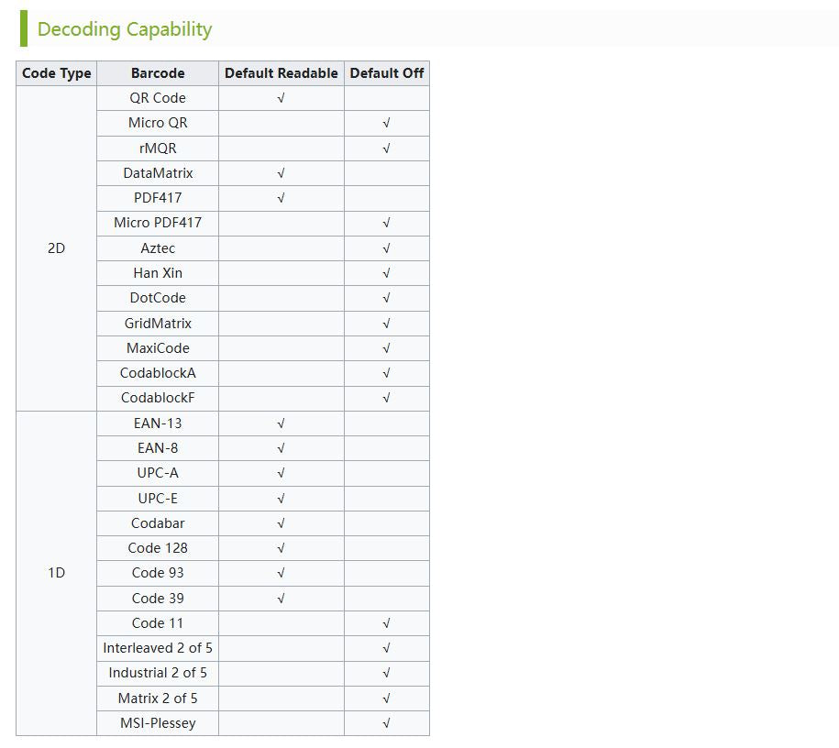Click the Aztec default off checkmark
839x748 pixels.
point(386,248)
